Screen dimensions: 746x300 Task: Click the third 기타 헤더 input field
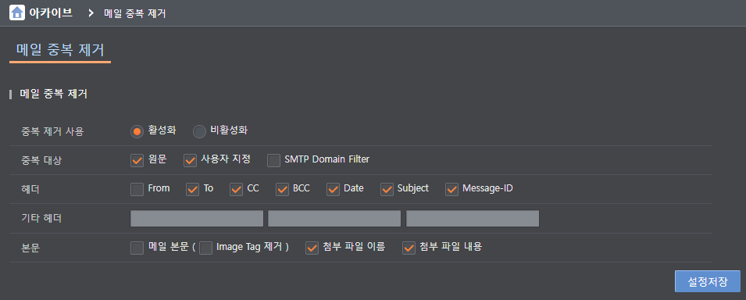(473, 219)
